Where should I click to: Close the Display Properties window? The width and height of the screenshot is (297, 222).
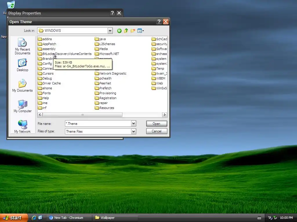(119, 13)
